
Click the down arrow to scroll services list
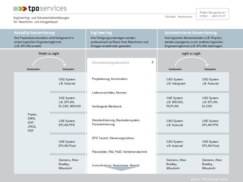click(122, 169)
